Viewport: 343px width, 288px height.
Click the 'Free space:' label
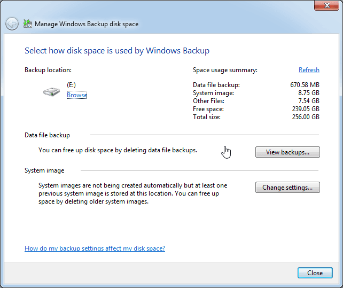pos(208,109)
